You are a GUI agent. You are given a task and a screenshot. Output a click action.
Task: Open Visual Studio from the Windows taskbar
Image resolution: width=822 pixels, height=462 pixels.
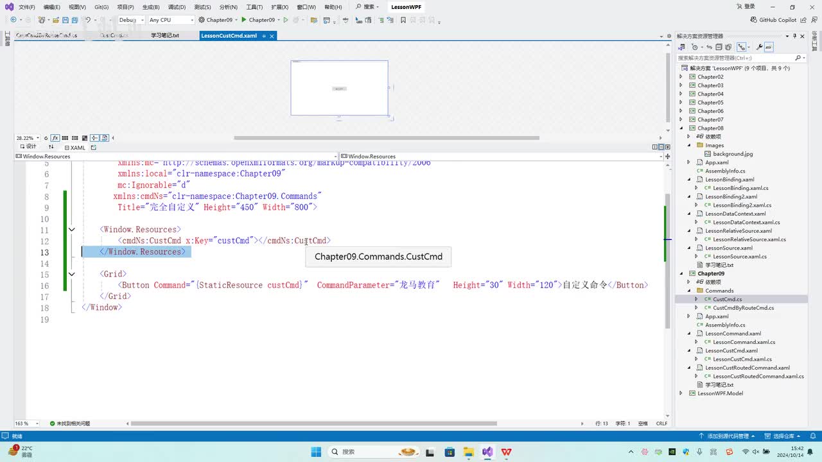tap(487, 452)
